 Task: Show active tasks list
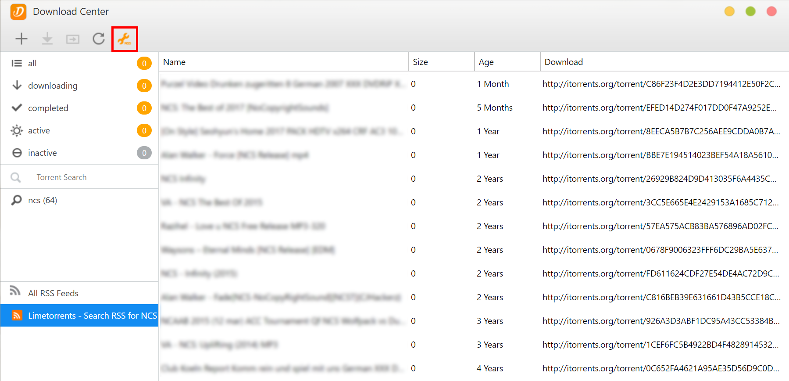coord(39,130)
